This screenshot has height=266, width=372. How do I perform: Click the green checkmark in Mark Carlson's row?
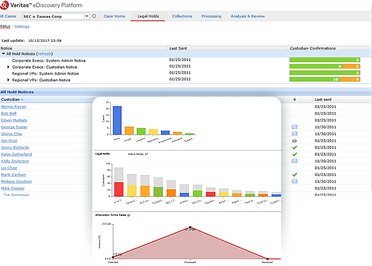(x=294, y=175)
